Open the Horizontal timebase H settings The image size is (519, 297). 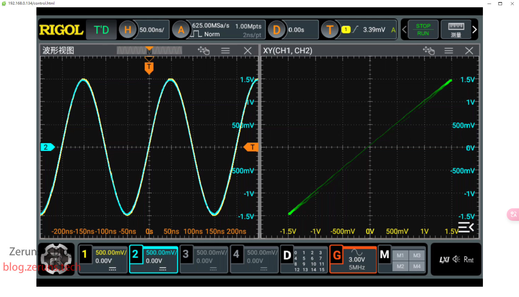[x=128, y=30]
